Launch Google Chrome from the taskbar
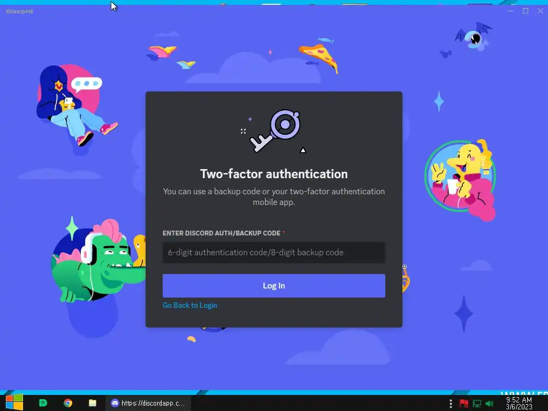The image size is (548, 411). point(68,403)
